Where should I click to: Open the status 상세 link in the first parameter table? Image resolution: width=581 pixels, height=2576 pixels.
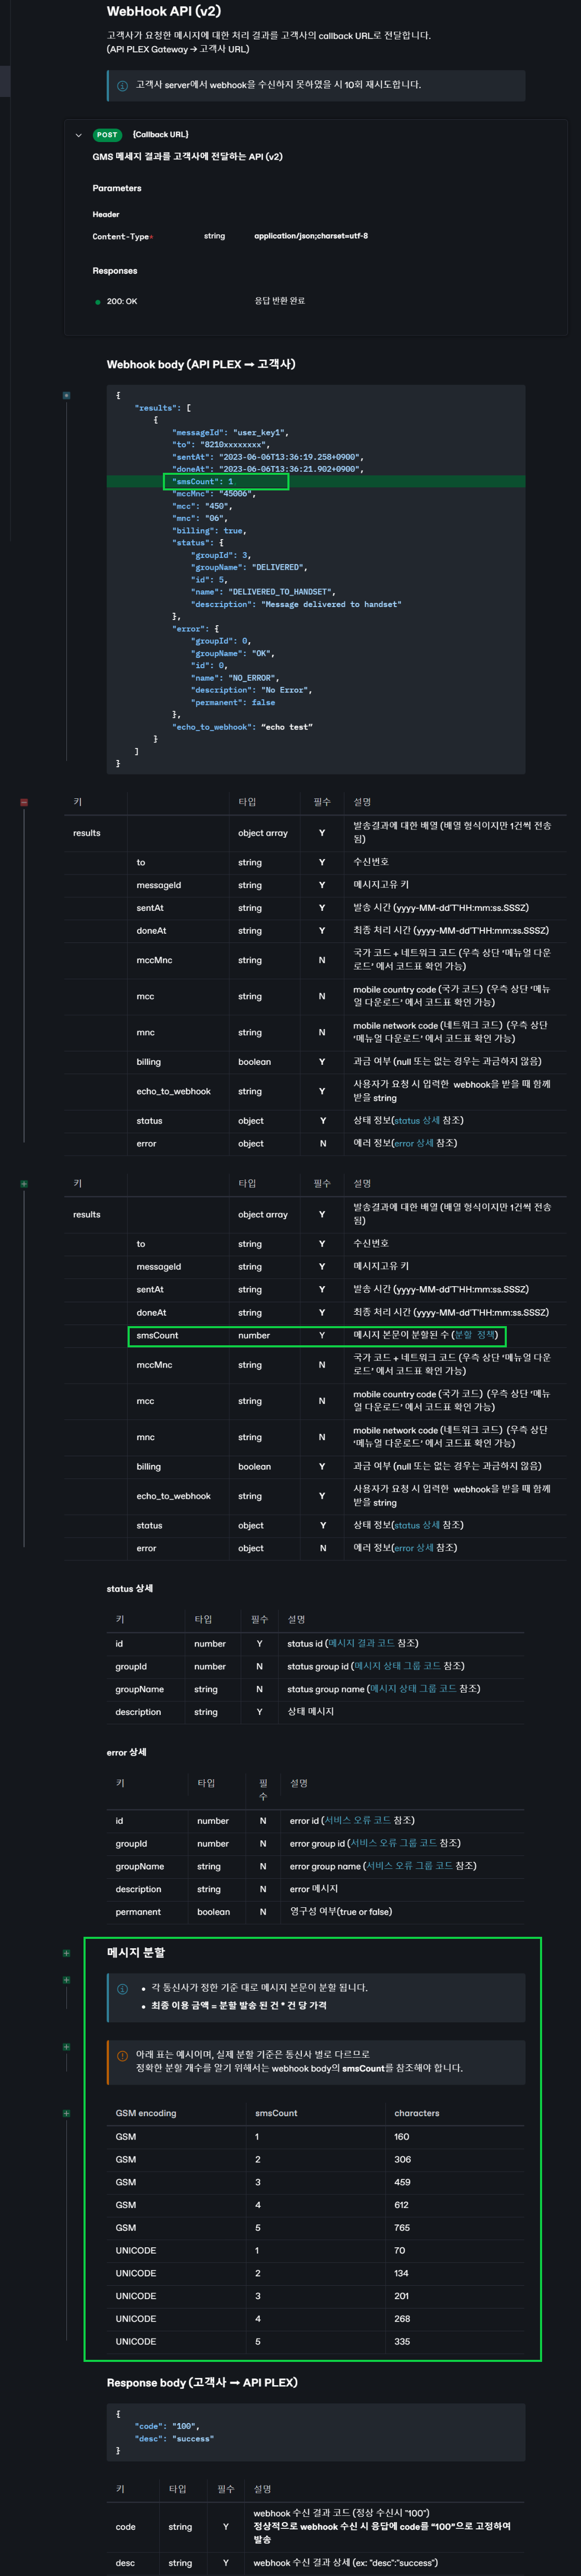[416, 1120]
